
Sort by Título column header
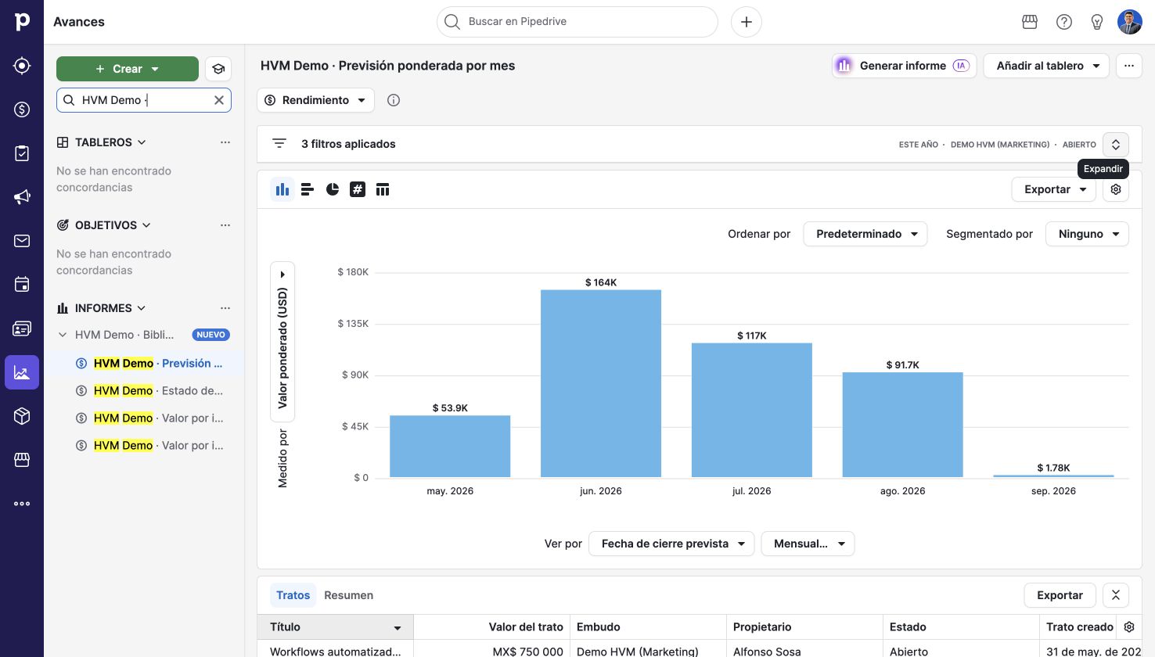(335, 626)
